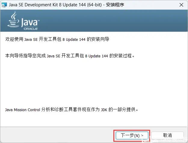Click the 'JDK 的一部分提供' text

(119, 109)
